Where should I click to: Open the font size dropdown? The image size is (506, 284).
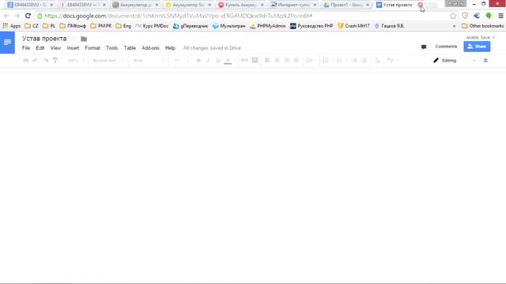(x=181, y=61)
